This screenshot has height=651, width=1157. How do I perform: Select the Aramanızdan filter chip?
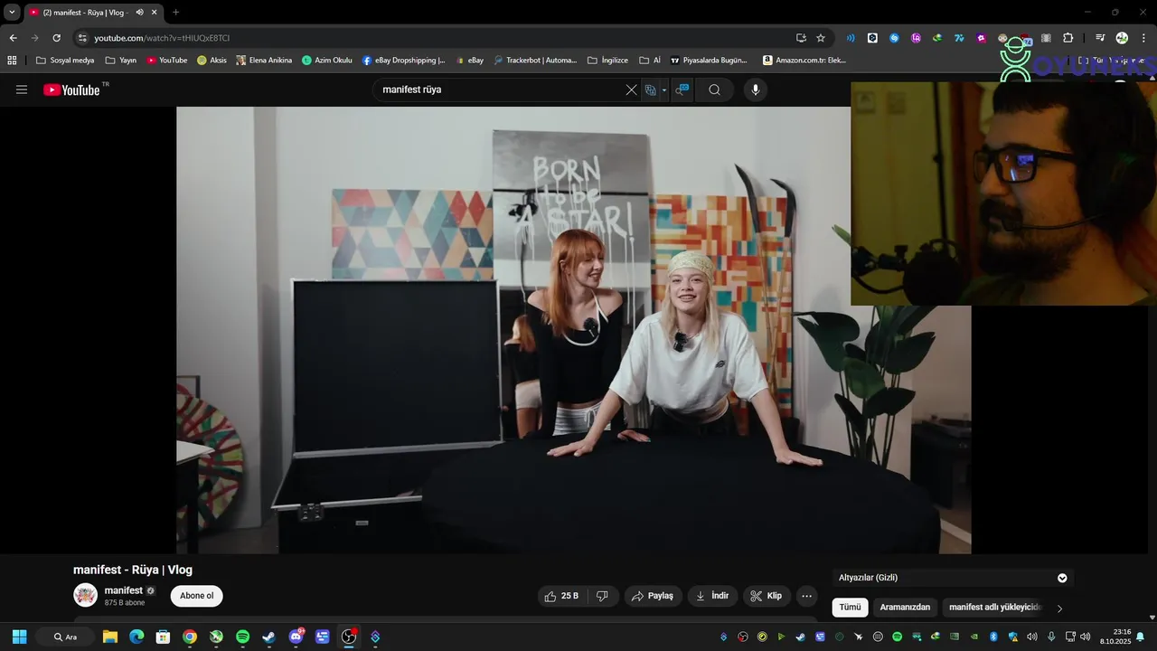[905, 608]
